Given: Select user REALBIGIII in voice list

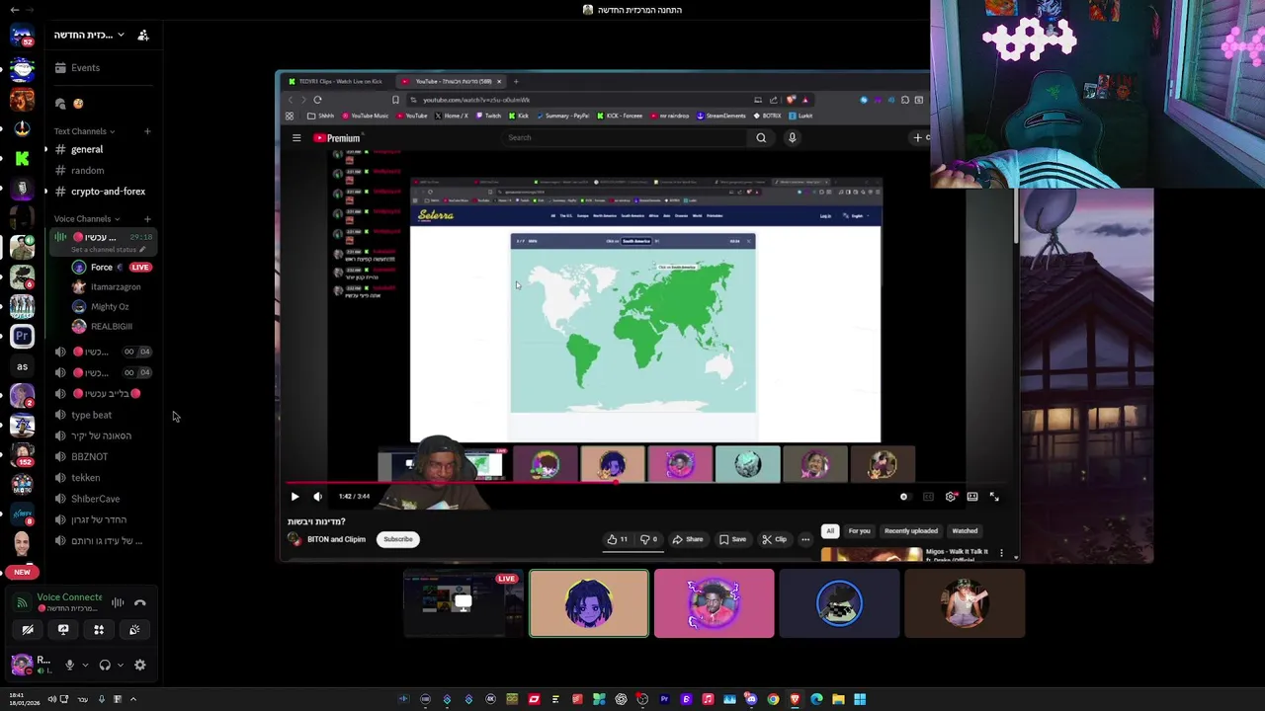Looking at the screenshot, I should (x=111, y=326).
